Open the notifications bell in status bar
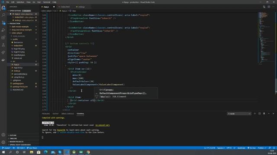Viewport: 277px width, 155px height. [x=274, y=148]
